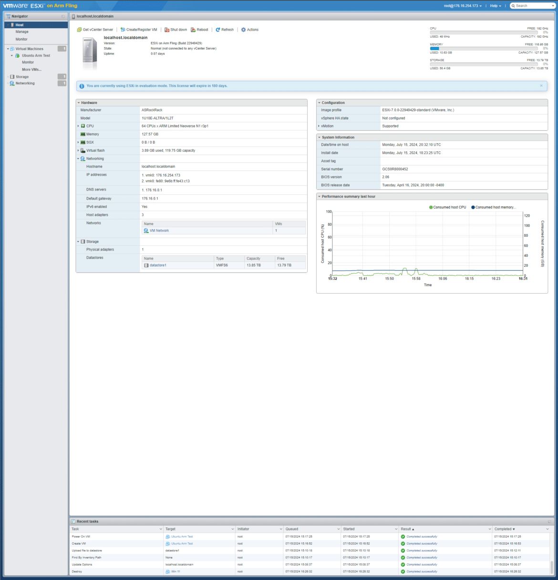Click the VM Network icon
The width and height of the screenshot is (558, 580).
point(146,231)
